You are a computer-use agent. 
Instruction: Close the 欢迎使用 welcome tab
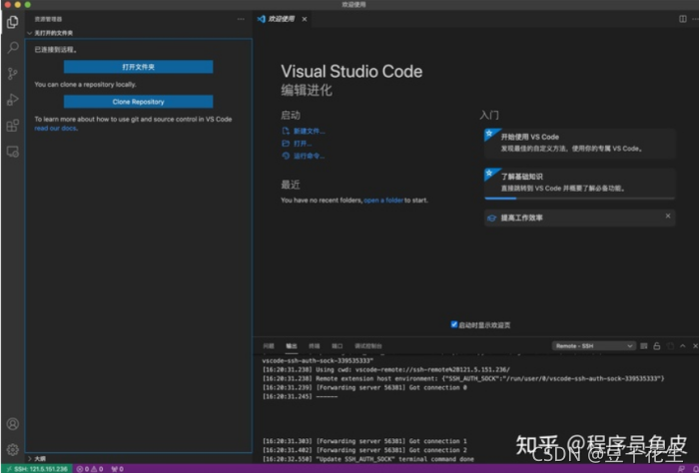click(304, 19)
